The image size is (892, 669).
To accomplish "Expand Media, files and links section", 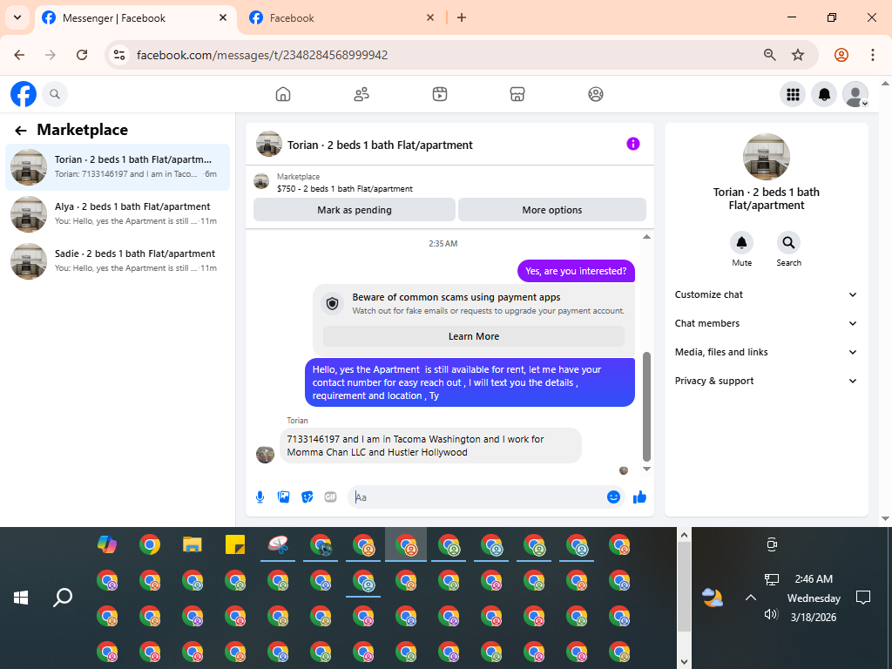I will (766, 352).
